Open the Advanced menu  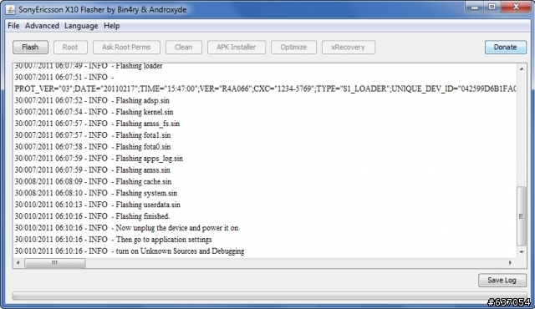42,26
